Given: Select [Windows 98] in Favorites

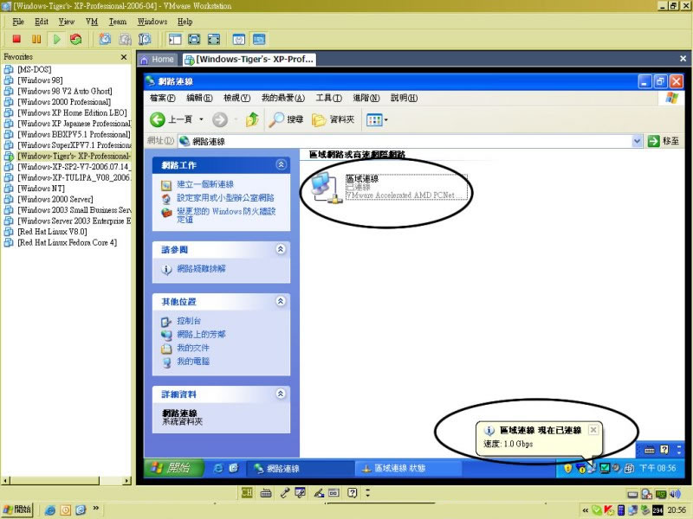Looking at the screenshot, I should [x=40, y=80].
